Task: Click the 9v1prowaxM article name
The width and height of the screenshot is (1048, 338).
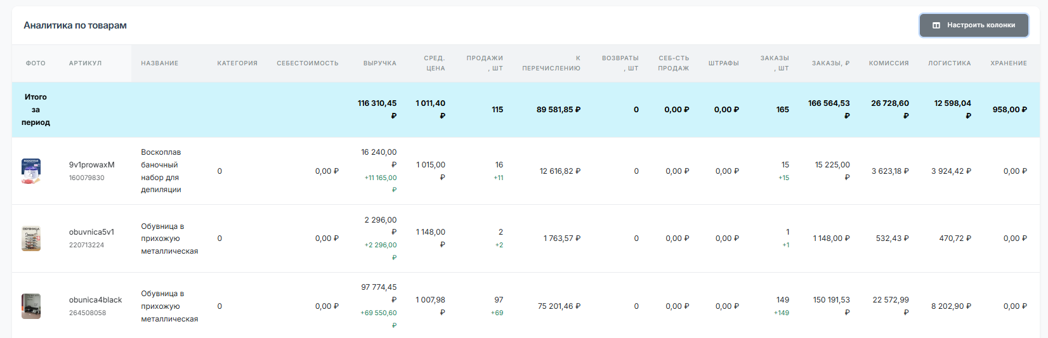Action: [91, 165]
